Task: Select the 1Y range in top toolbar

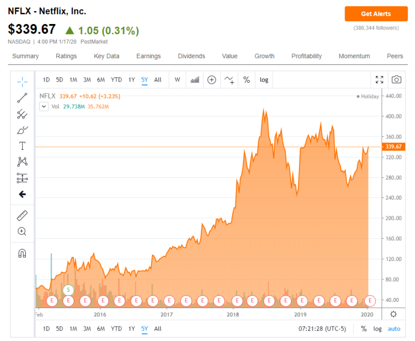Action: tap(131, 79)
